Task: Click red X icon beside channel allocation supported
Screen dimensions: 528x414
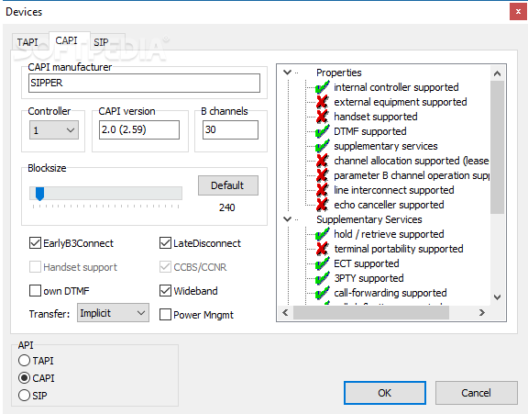Action: click(x=322, y=161)
